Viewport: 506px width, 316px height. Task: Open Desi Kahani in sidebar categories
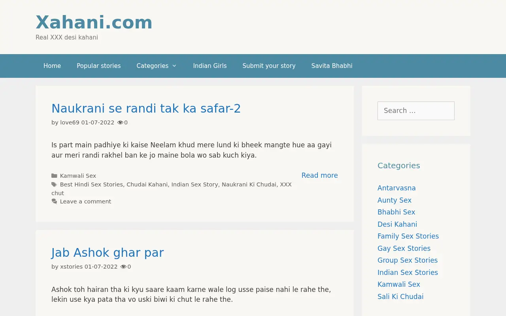[397, 224]
